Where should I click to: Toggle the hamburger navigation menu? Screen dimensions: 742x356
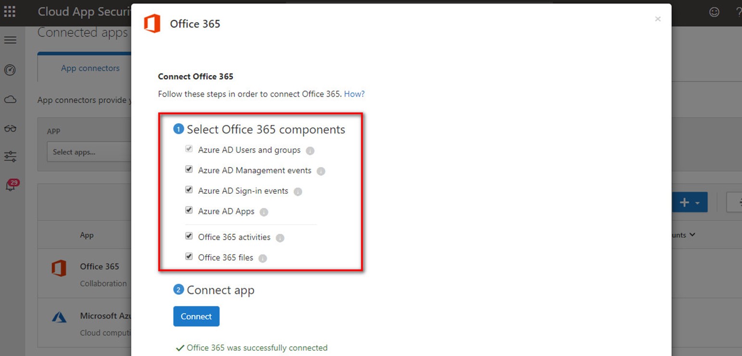click(10, 40)
